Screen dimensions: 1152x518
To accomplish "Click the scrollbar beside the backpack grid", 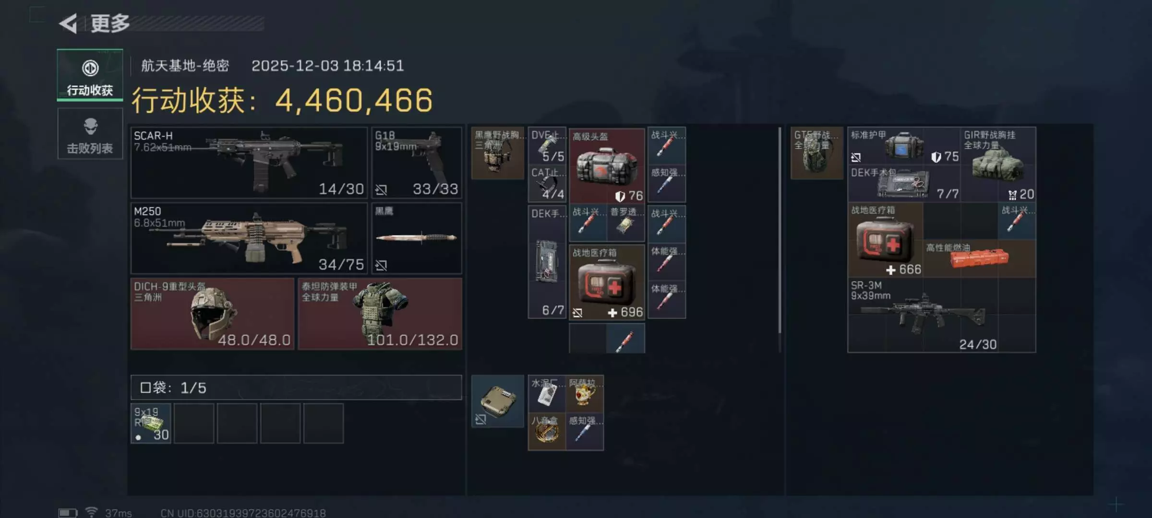I will pos(780,230).
